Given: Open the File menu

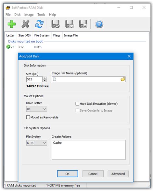Looking at the screenshot, I should point(8,15).
